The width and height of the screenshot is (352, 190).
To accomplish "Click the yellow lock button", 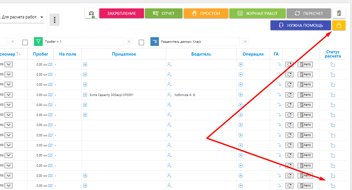I will coord(339,25).
